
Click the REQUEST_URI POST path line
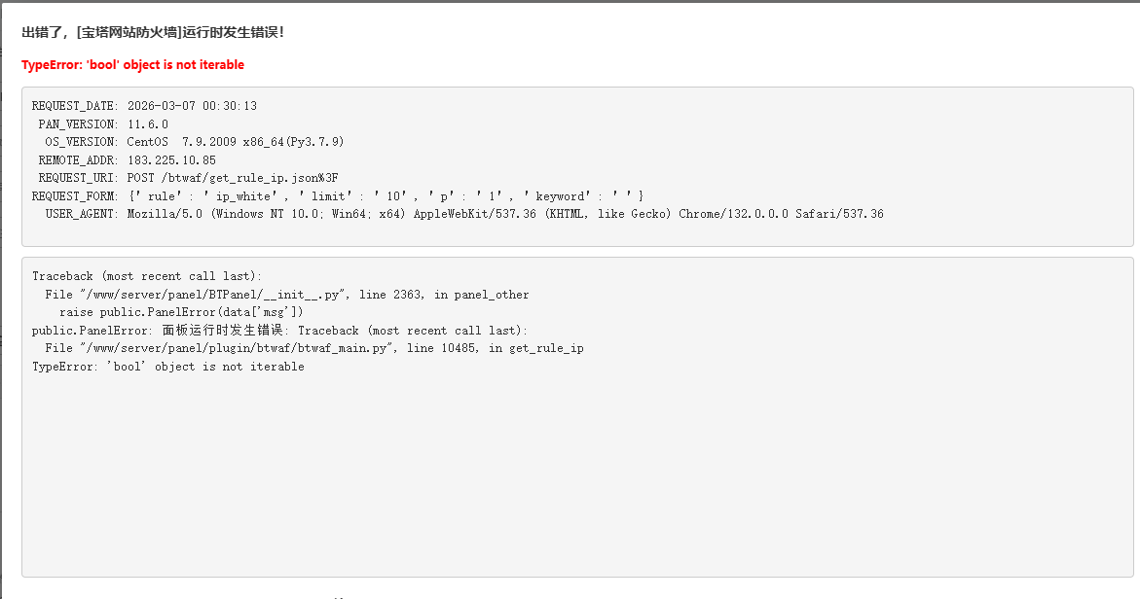[x=233, y=178]
